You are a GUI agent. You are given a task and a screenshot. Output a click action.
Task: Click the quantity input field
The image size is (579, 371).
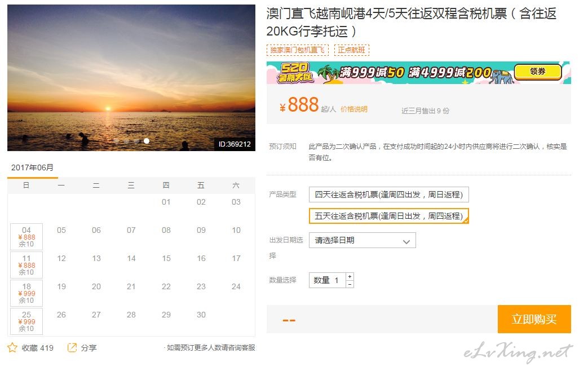coord(328,280)
